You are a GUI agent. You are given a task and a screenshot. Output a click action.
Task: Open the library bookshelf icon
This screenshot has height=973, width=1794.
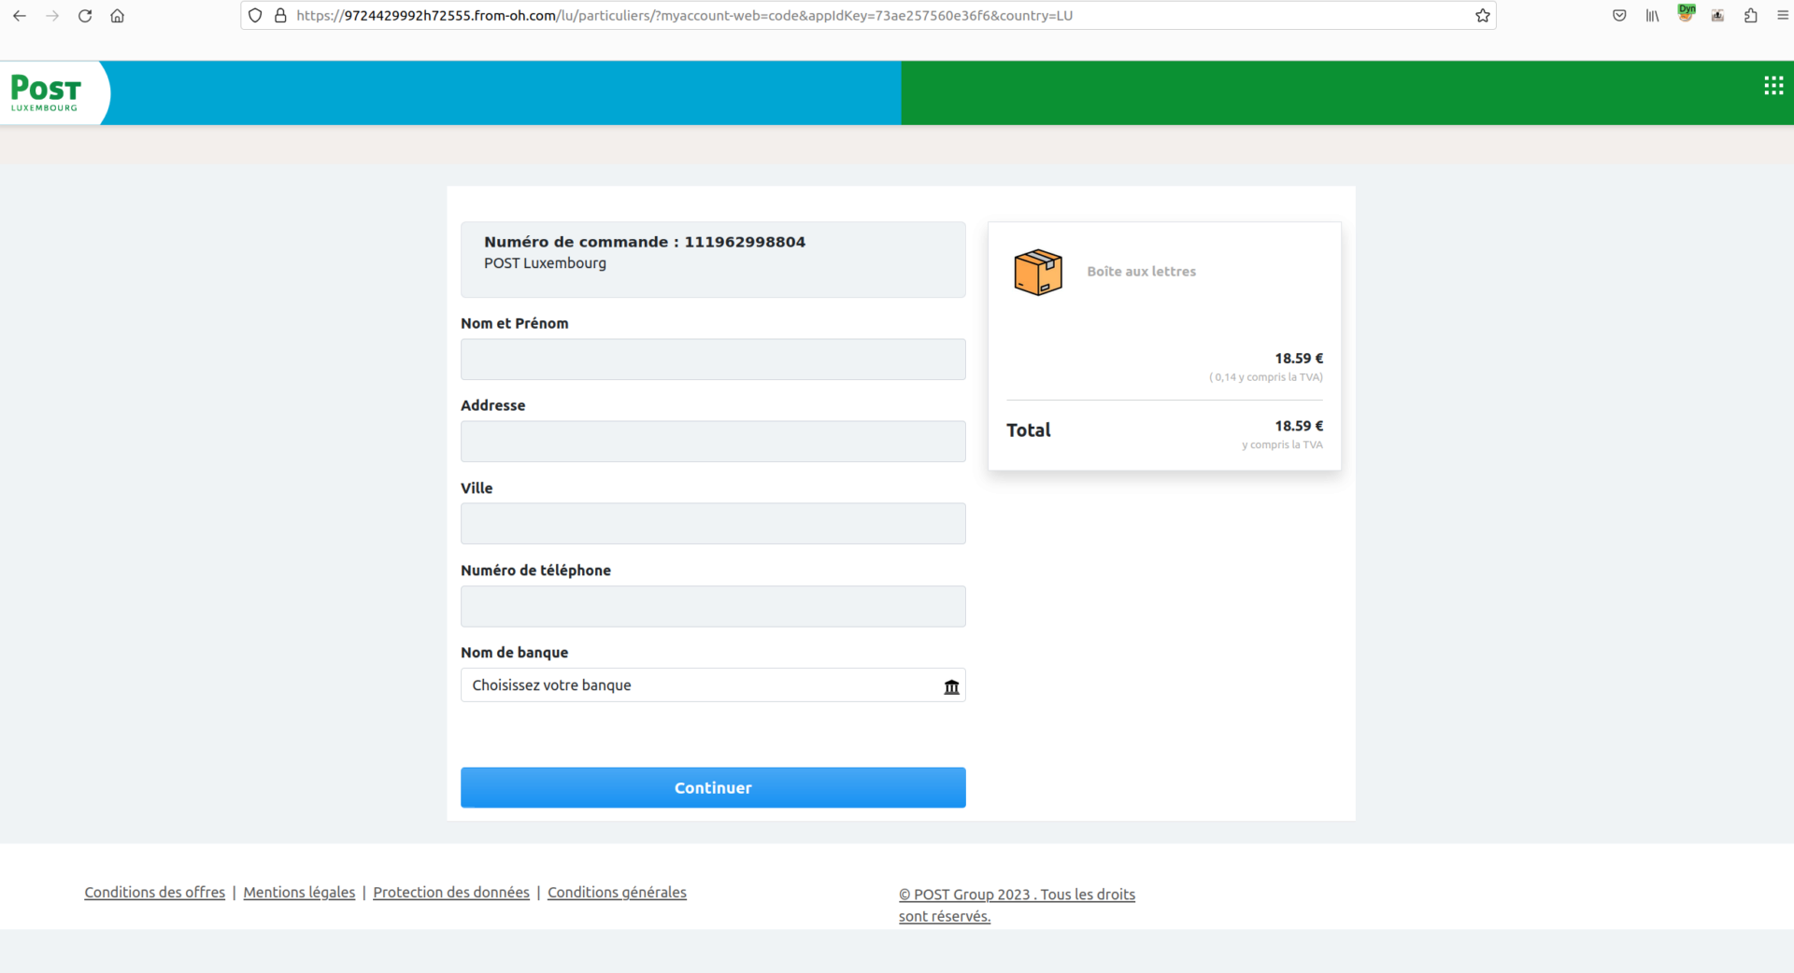(1652, 16)
